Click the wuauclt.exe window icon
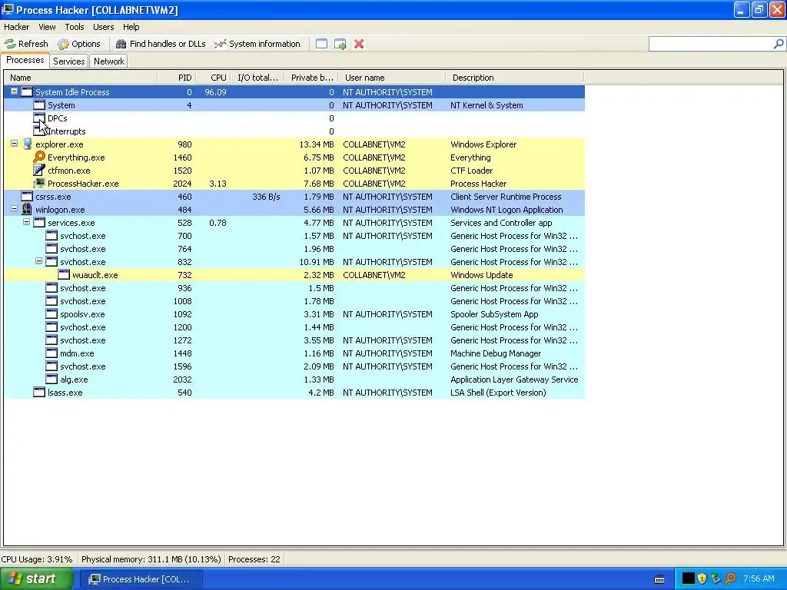The image size is (787, 590). click(64, 274)
